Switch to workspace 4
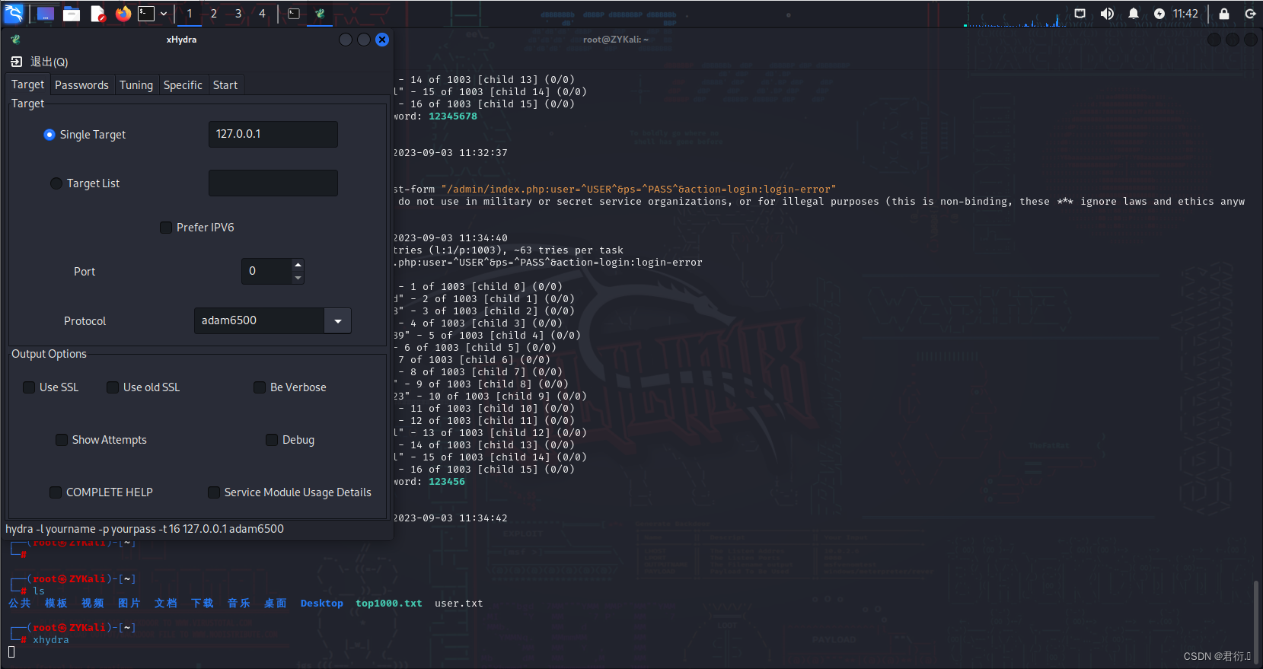This screenshot has height=669, width=1263. (263, 14)
